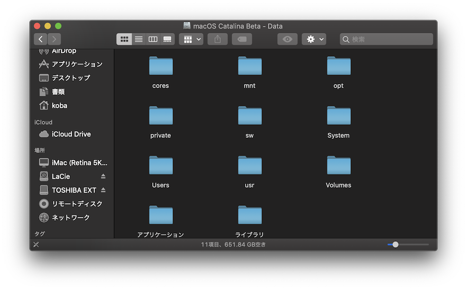
Task: Click the iCloud section header
Action: (43, 122)
